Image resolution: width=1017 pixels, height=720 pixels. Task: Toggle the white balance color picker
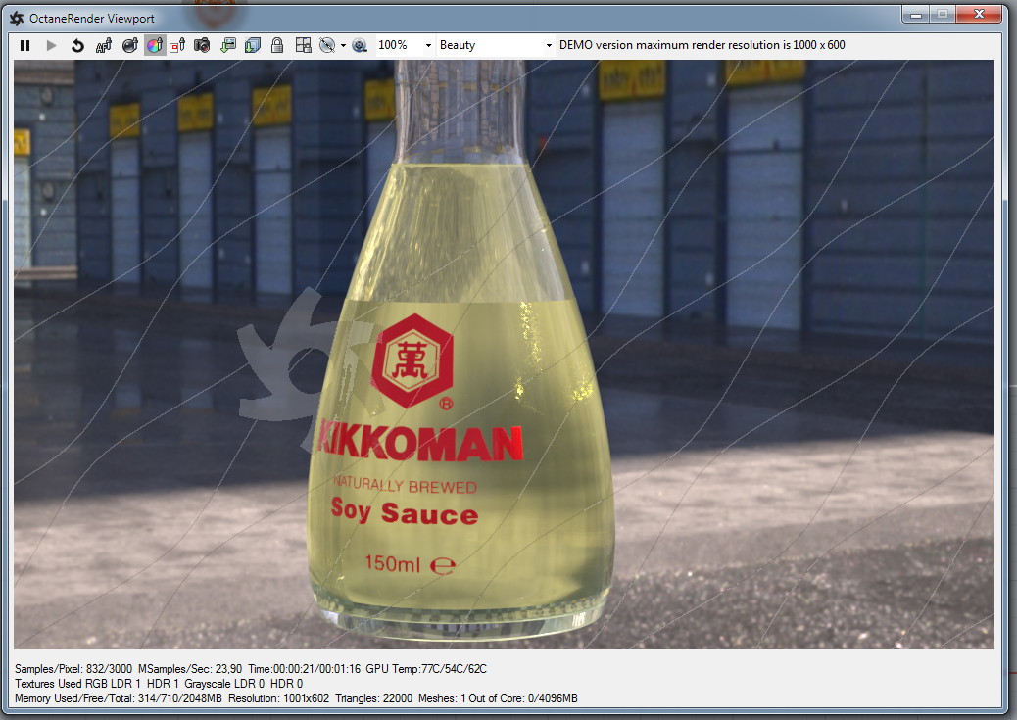[155, 45]
